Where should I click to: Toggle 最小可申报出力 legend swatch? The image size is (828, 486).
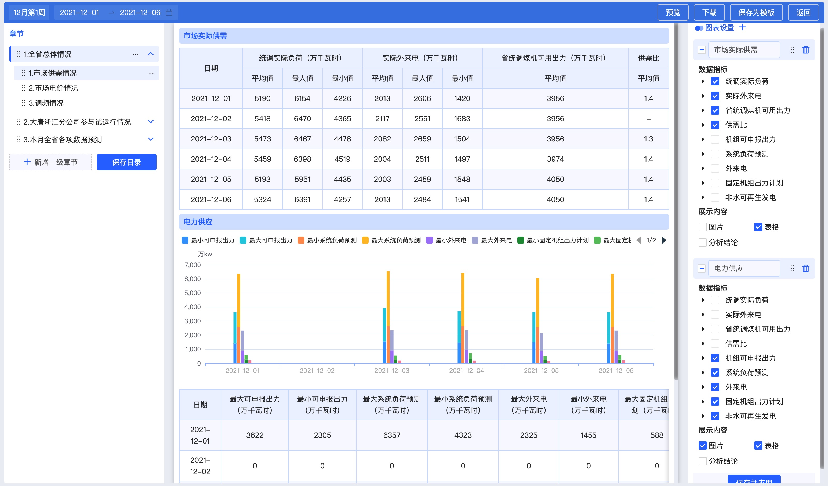tap(185, 240)
